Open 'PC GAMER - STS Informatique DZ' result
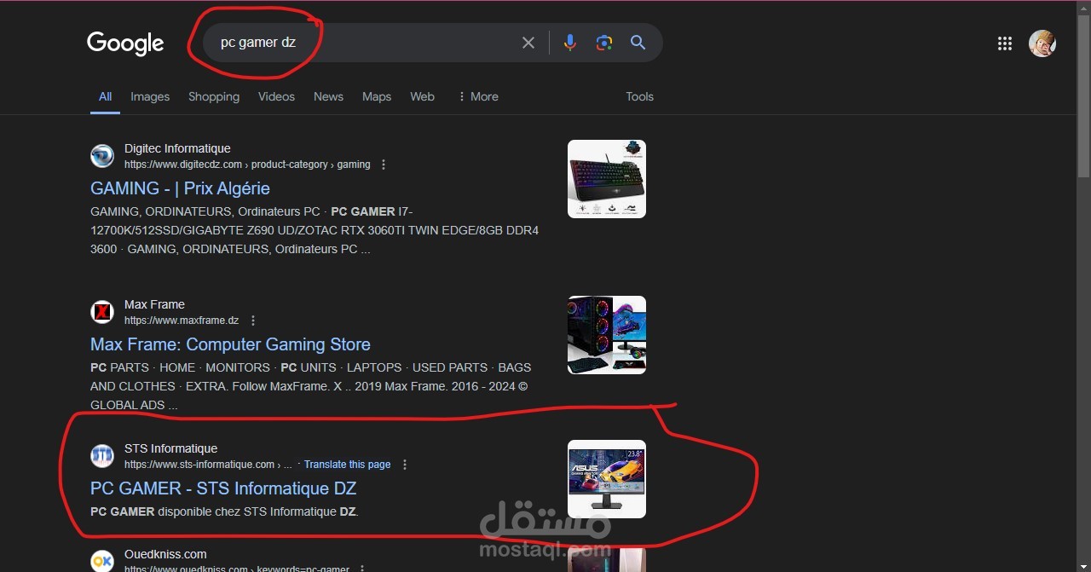Screen dimensions: 1091x572 (x=223, y=488)
